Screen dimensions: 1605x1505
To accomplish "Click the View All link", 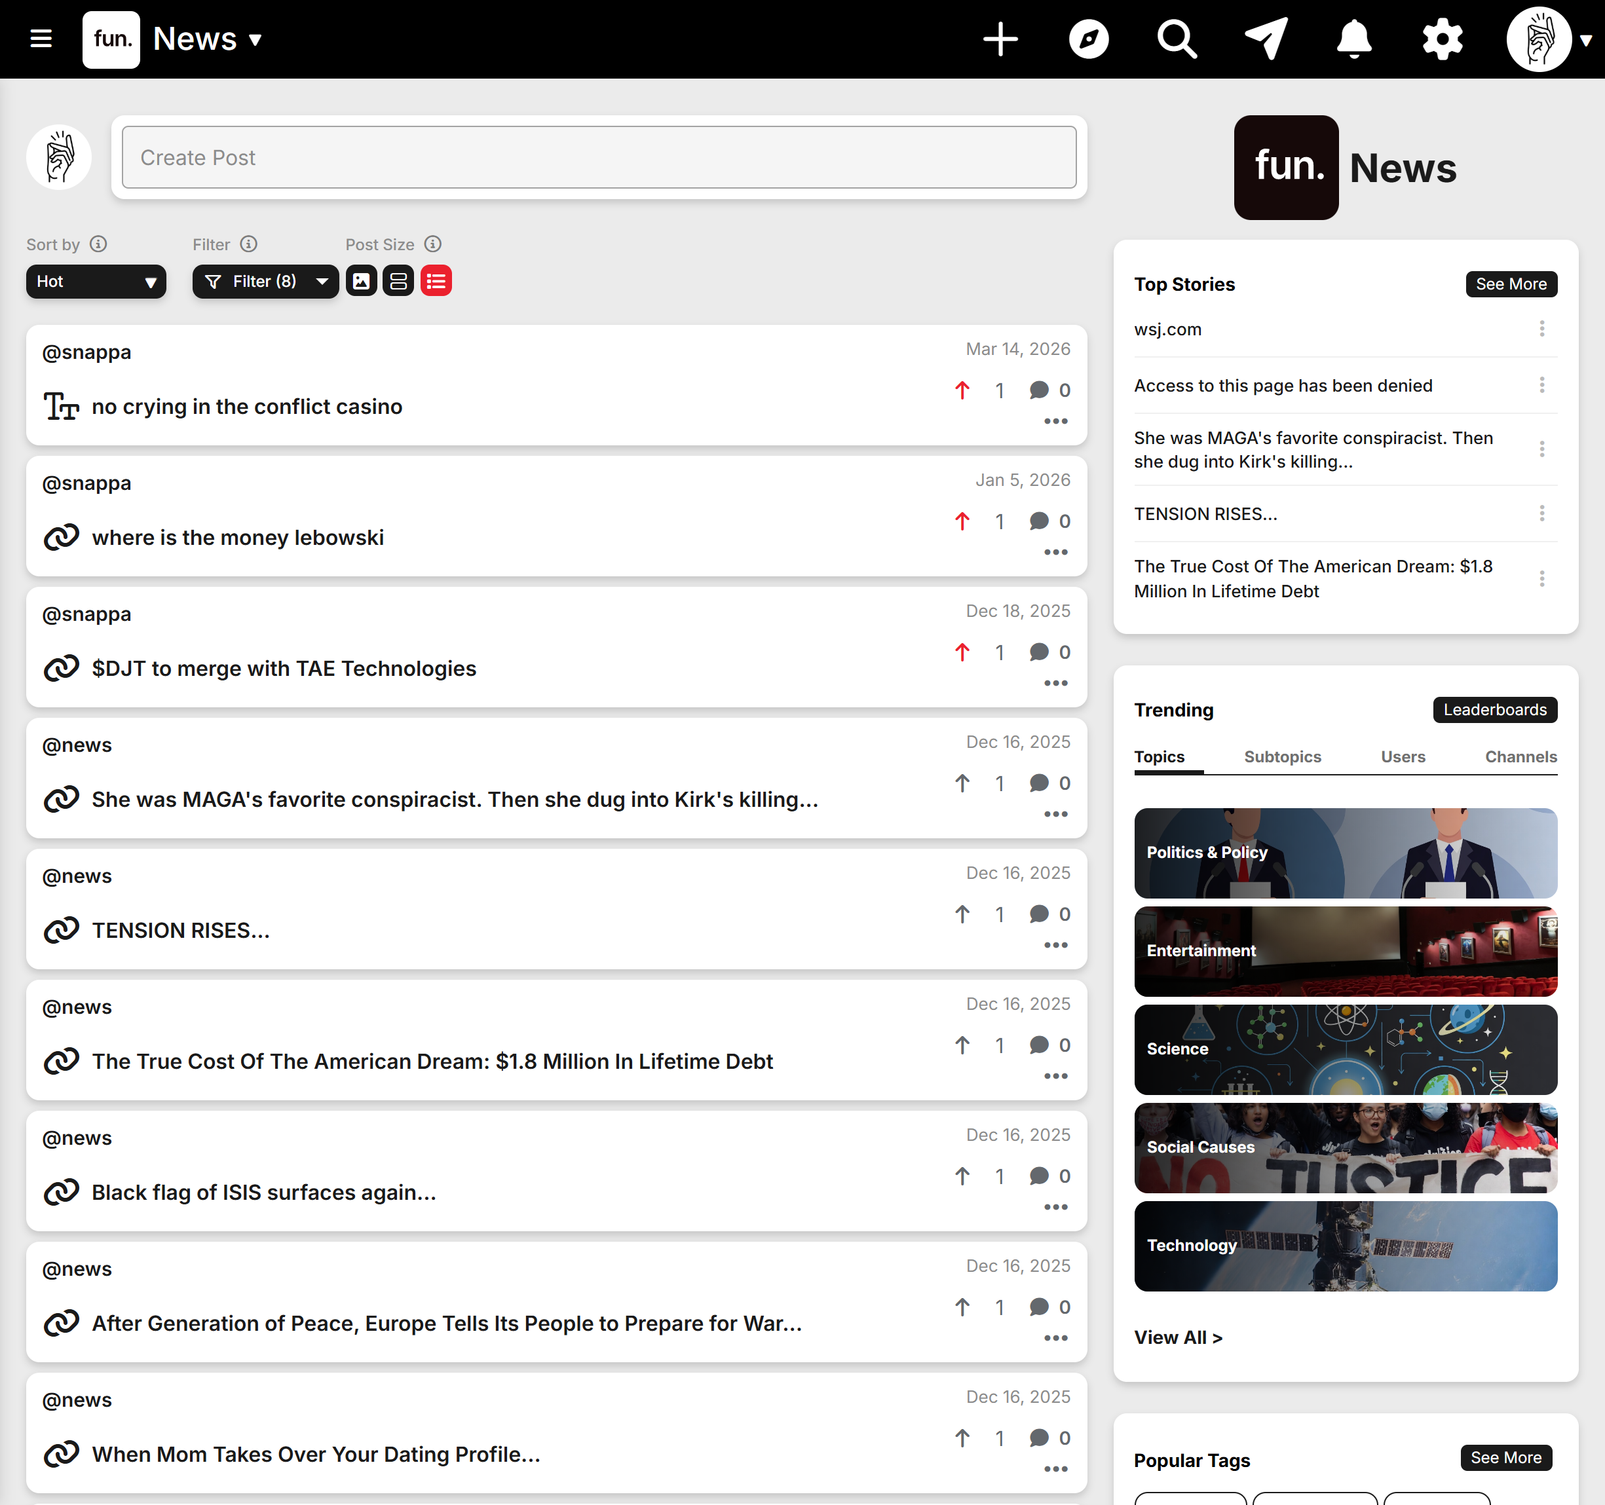I will point(1178,1337).
